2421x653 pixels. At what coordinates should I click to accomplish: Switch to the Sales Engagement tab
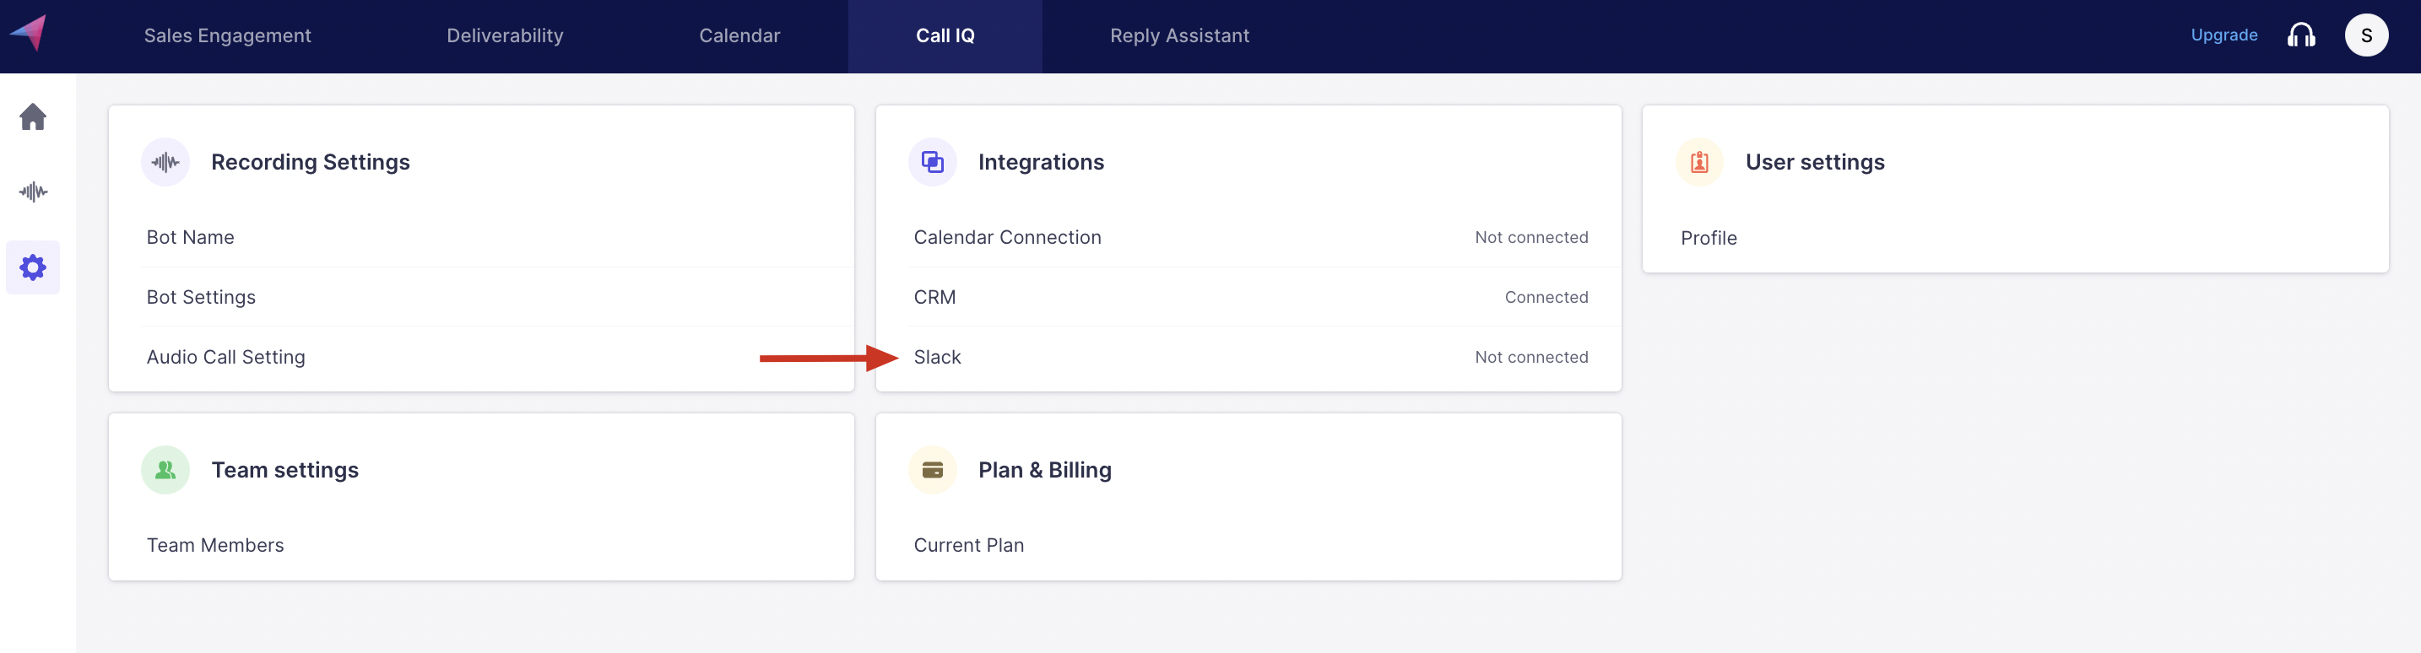(x=227, y=35)
